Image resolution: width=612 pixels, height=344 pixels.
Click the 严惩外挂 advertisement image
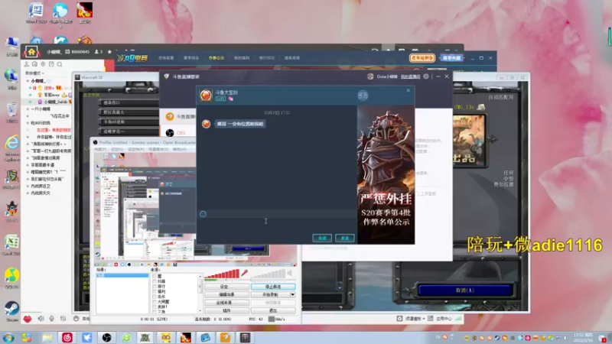tap(386, 175)
